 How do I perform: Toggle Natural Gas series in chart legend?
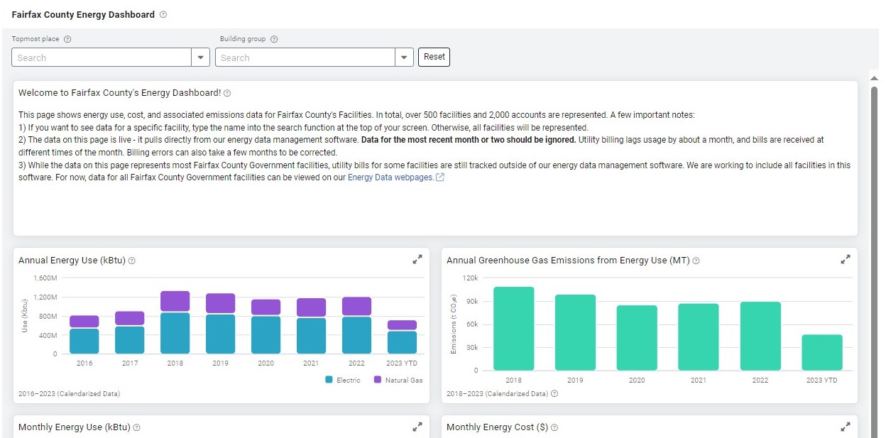tap(398, 380)
